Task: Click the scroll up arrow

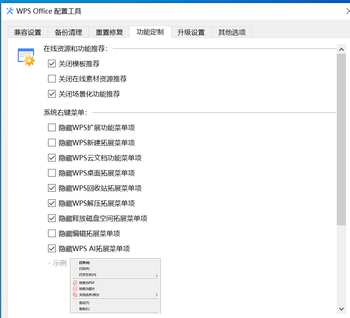Action: coord(341,49)
